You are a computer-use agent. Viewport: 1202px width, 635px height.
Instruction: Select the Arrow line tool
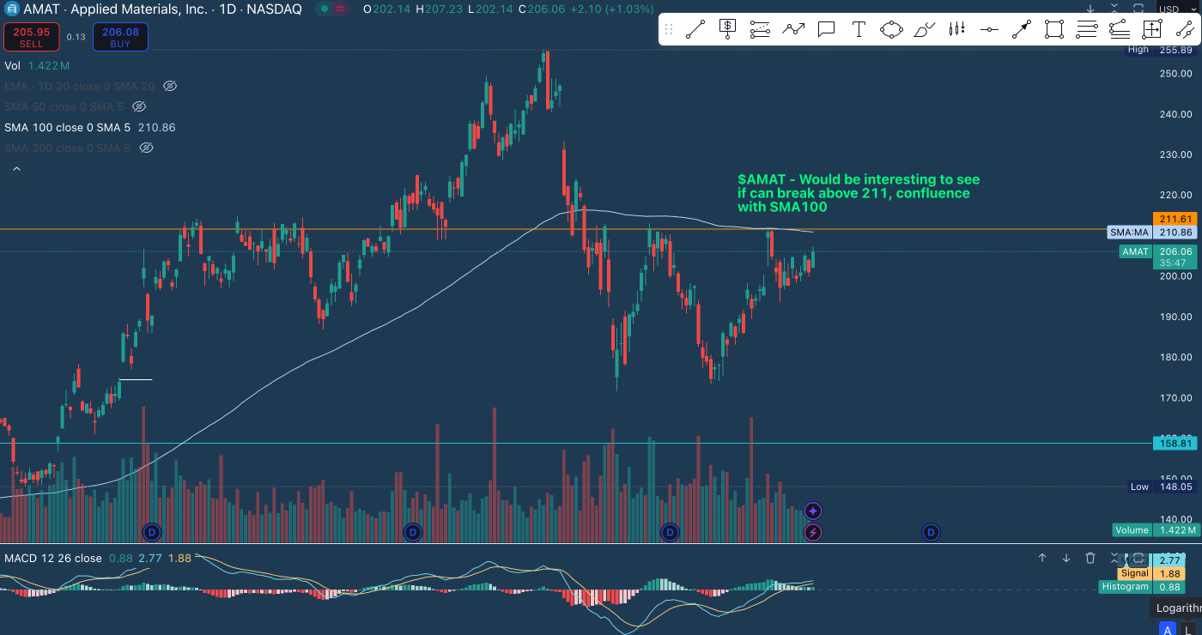(x=1022, y=30)
